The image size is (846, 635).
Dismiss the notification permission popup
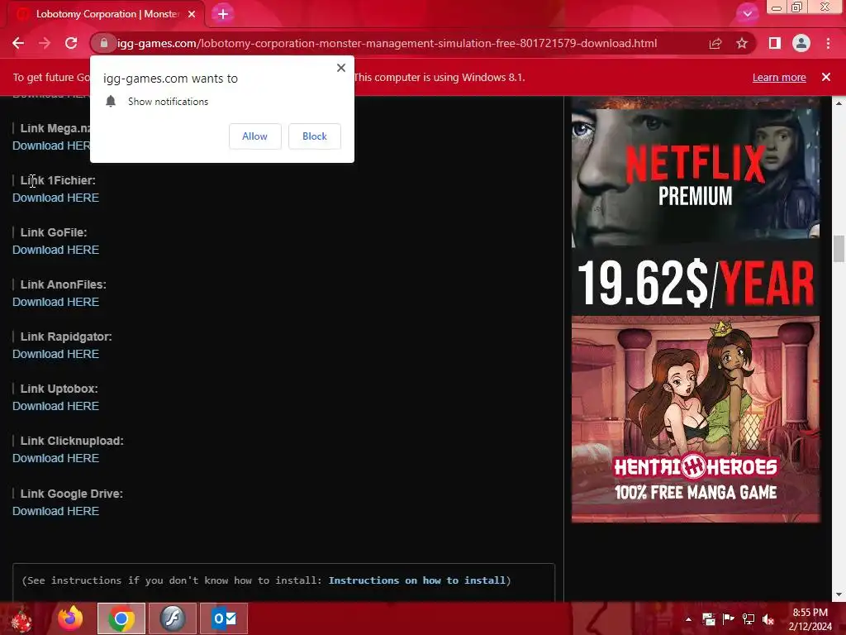click(341, 68)
